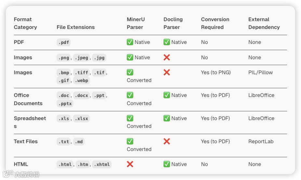
Task: Click the green check in Spreadsheets Docling cell
Action: coord(167,118)
